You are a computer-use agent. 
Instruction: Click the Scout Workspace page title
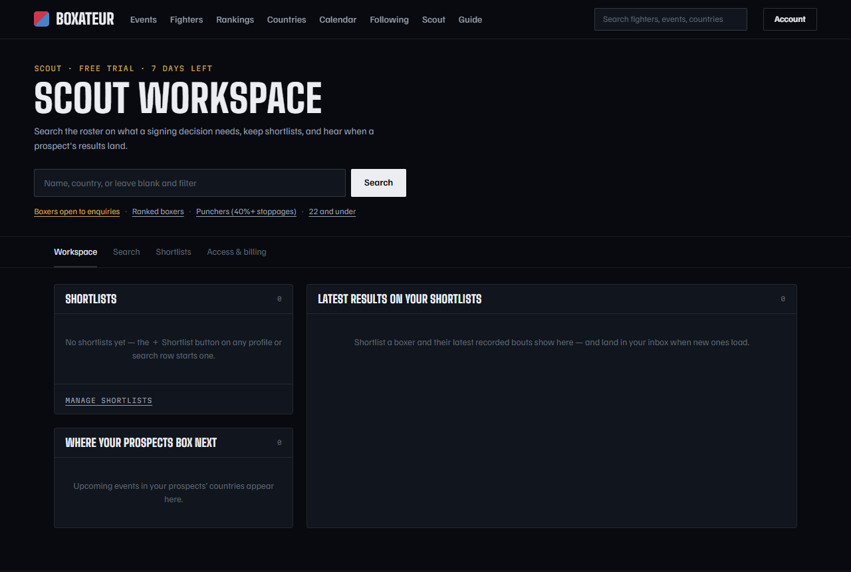(x=178, y=98)
